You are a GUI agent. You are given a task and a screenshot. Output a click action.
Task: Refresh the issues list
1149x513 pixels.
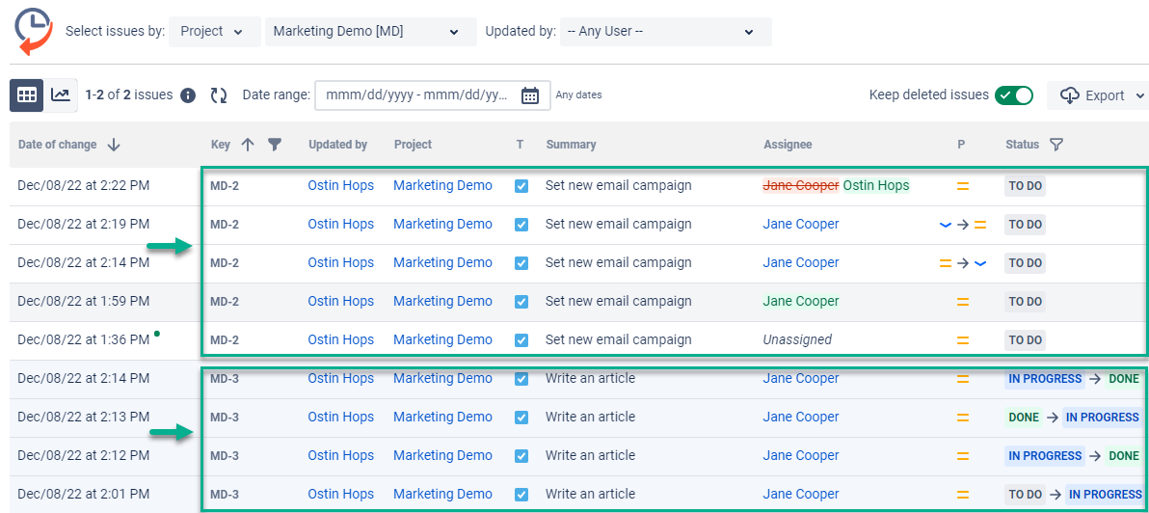219,95
